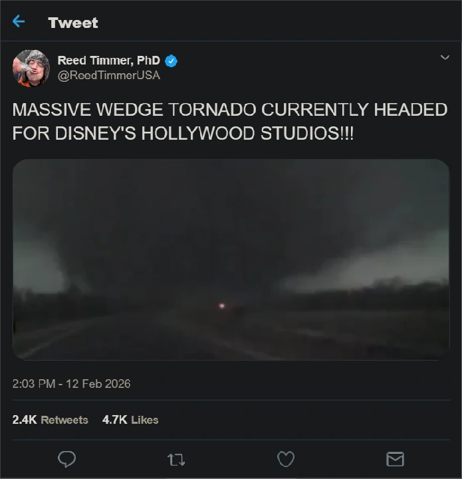Like the tweet with the heart
The width and height of the screenshot is (462, 479).
pos(285,459)
